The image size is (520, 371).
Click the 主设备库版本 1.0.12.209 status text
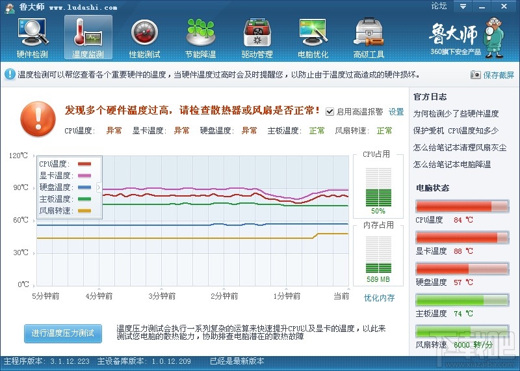tap(144, 361)
